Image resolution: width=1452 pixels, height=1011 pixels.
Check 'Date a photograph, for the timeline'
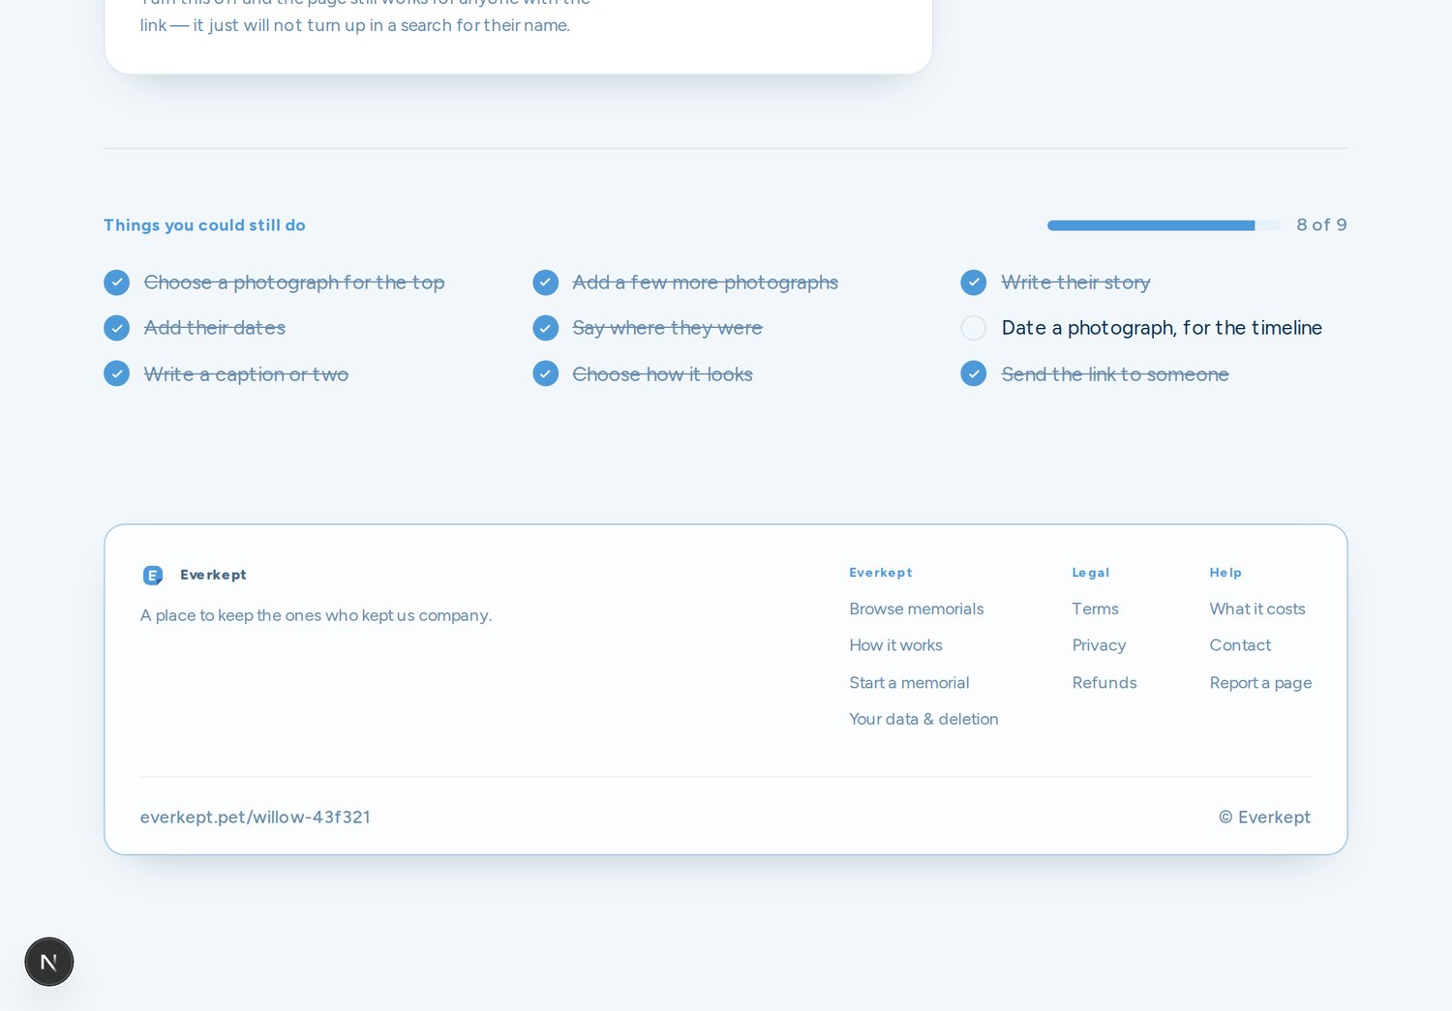(974, 328)
